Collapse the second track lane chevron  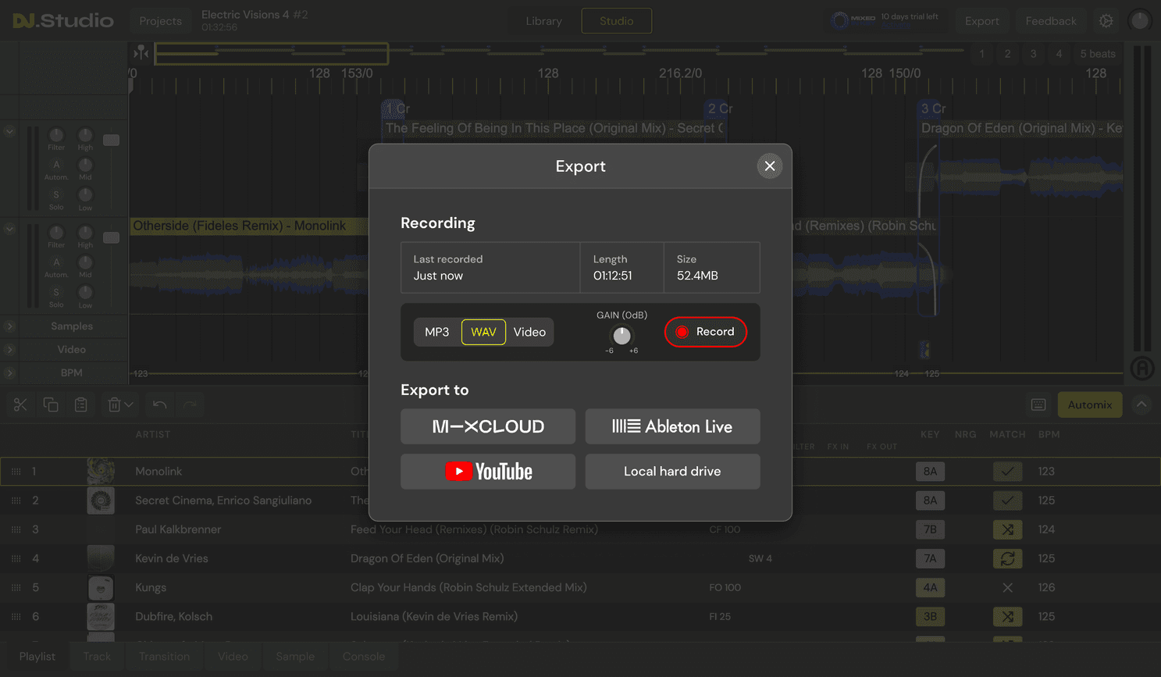coord(9,230)
